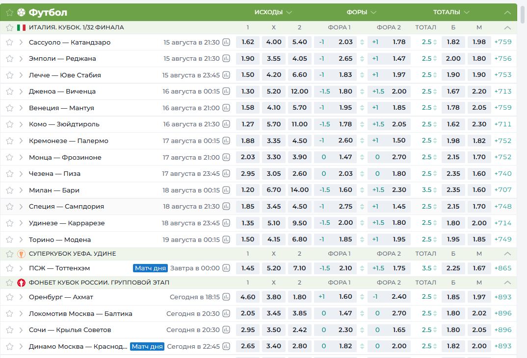This screenshot has height=358, width=527.
Task: Open statistics icon for Локомотив Москва — Балтика
Action: tap(226, 314)
